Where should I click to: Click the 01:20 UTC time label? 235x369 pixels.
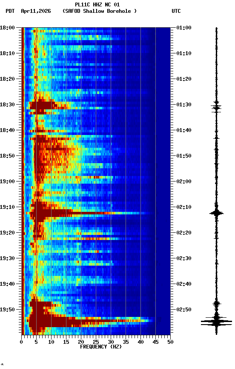(x=184, y=79)
